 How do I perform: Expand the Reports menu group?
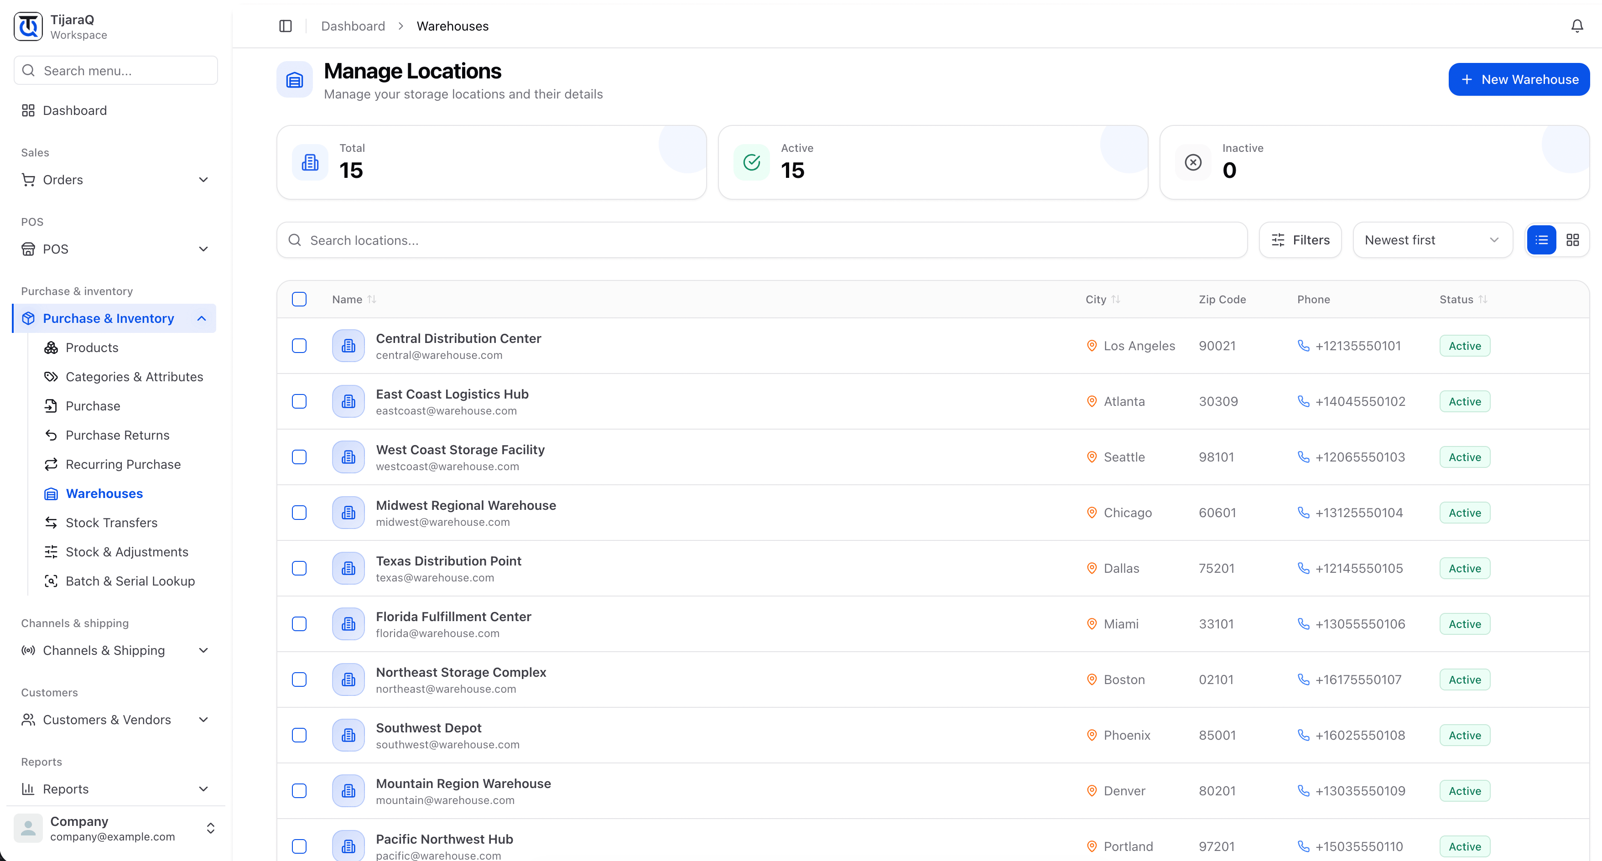pos(115,789)
